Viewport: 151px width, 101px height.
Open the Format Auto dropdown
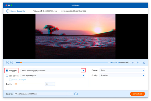pos(143,70)
